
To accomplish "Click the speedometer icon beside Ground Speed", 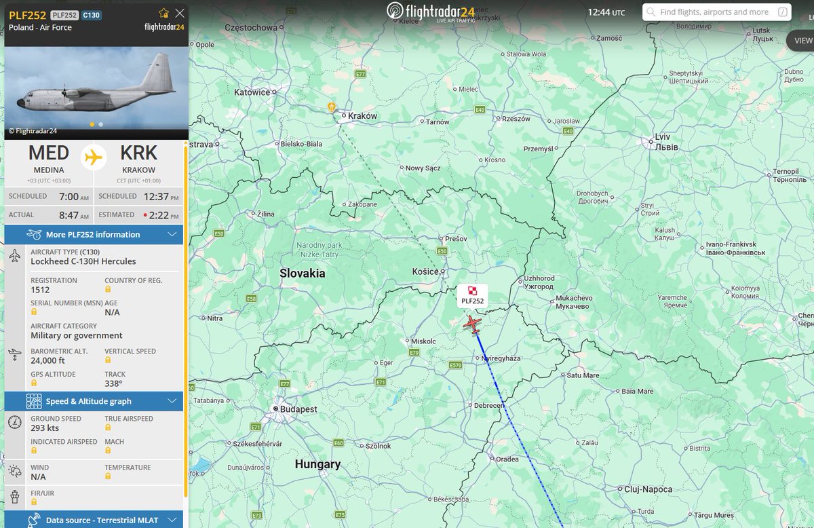I will [x=15, y=422].
